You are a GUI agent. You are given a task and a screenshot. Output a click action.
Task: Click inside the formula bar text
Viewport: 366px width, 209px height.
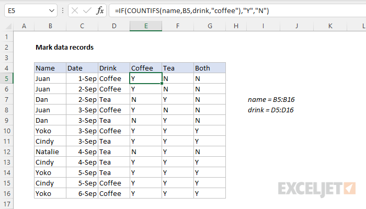tap(235, 10)
